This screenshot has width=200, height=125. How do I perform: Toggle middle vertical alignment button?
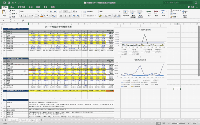pos(65,12)
